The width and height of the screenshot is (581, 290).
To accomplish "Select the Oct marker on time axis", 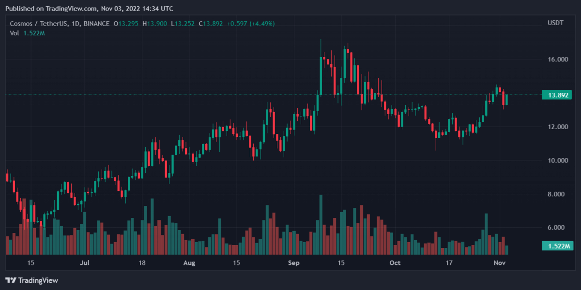I will coord(395,263).
